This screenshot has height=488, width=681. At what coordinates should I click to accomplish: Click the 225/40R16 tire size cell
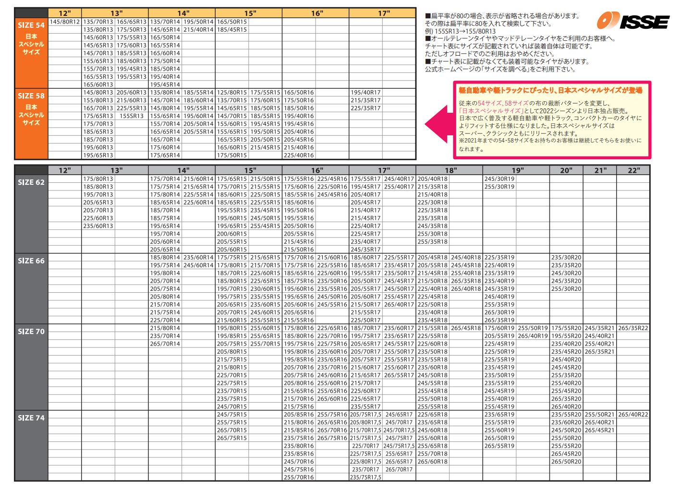pos(299,155)
